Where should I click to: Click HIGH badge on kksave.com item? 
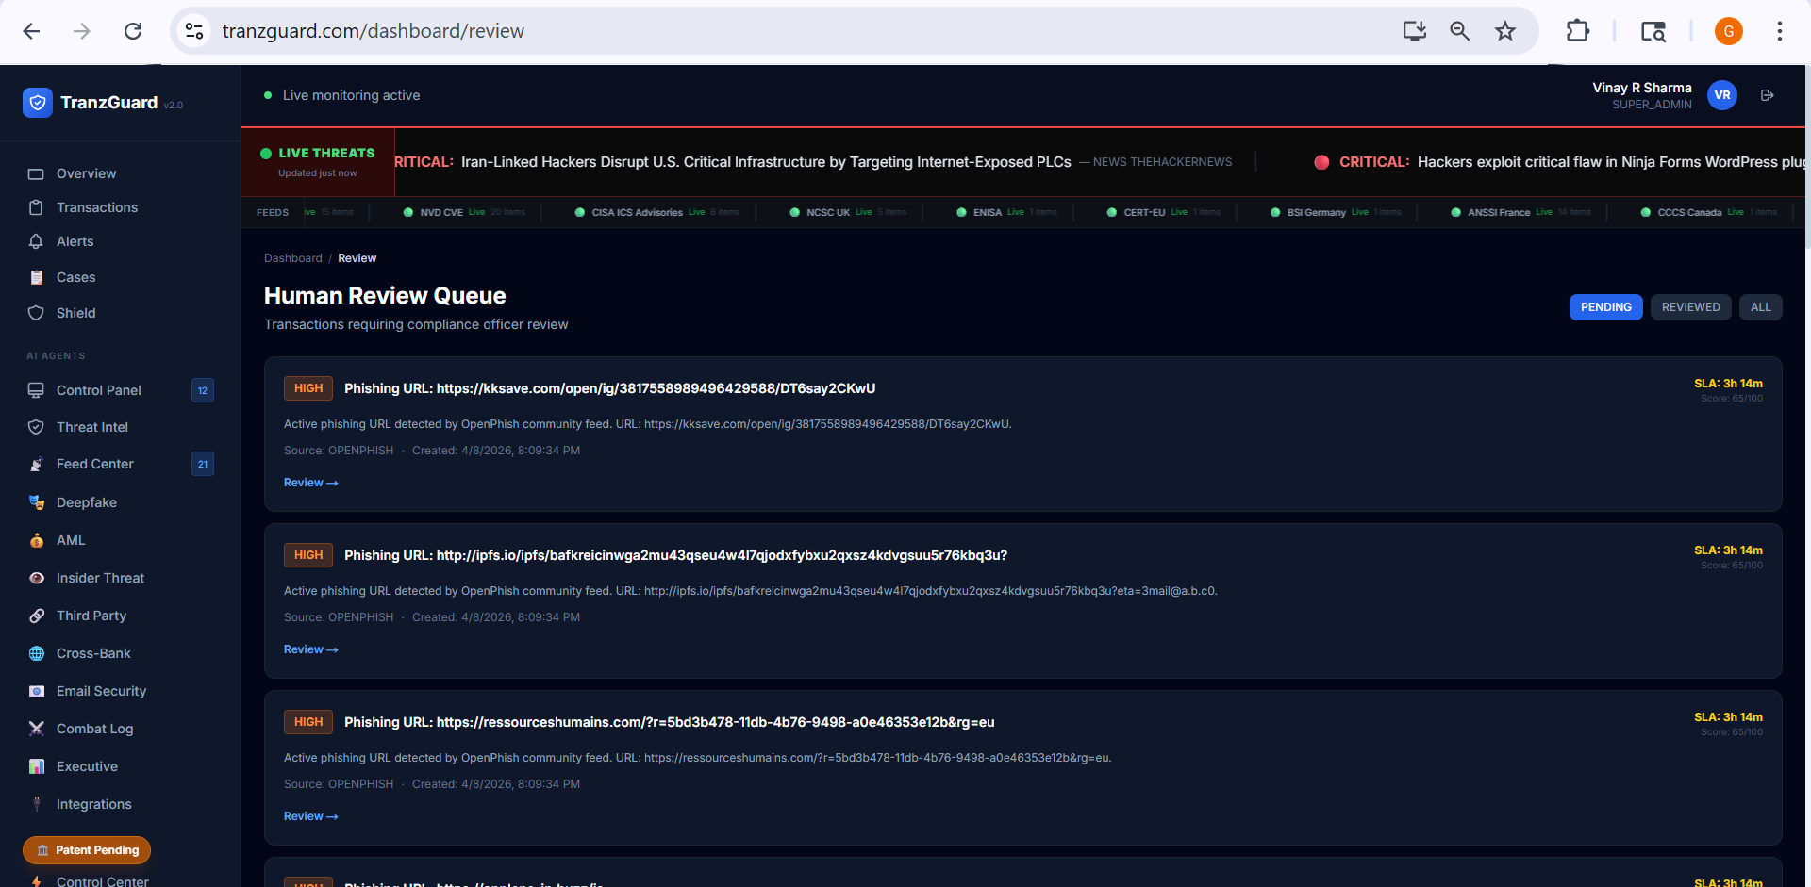(308, 388)
